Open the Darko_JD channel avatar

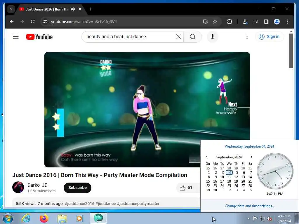pyautogui.click(x=18, y=187)
